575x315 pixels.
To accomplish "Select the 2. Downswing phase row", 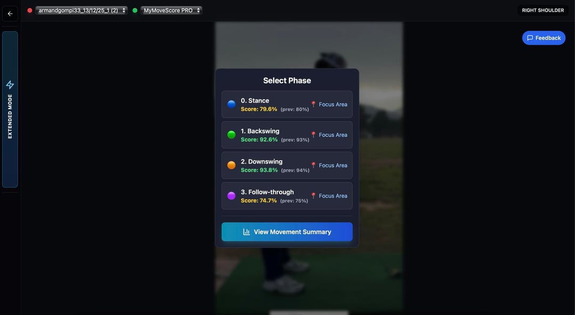I will pos(287,165).
